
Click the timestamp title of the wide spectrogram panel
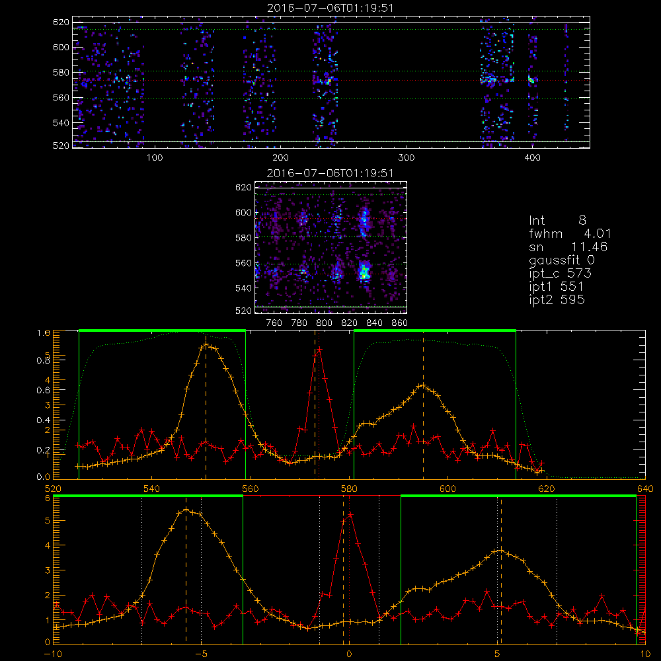[x=330, y=8]
